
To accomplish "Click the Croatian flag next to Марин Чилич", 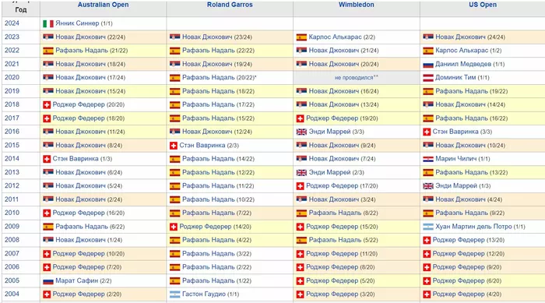I will pyautogui.click(x=428, y=159).
